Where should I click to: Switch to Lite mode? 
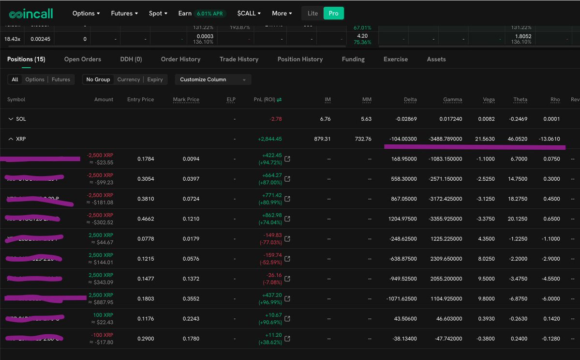tap(312, 13)
